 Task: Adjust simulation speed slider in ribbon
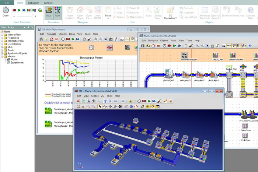tap(25, 16)
